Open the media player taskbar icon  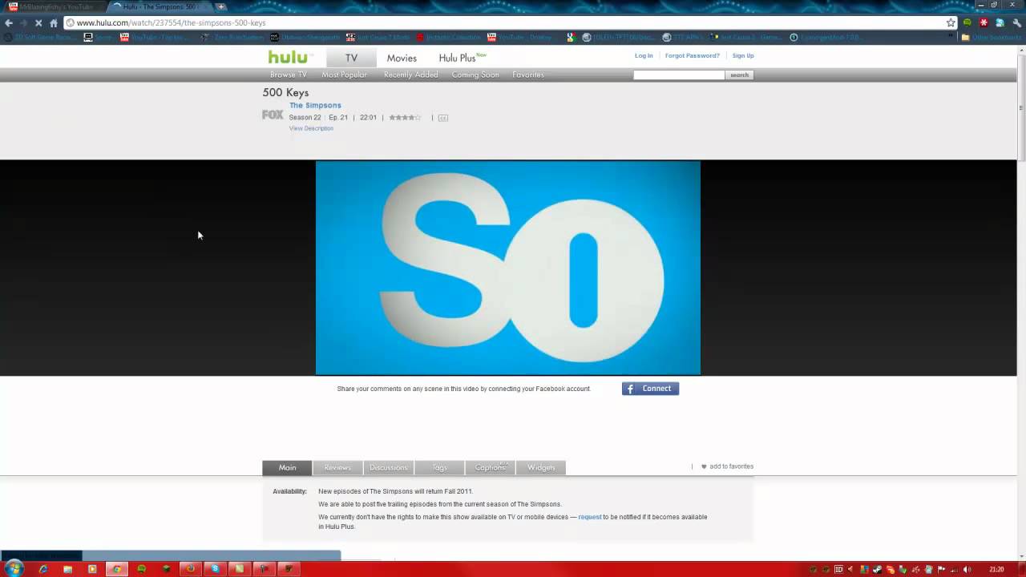tap(92, 569)
